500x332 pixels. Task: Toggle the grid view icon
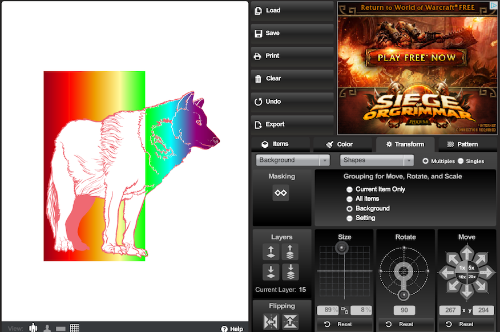74,328
